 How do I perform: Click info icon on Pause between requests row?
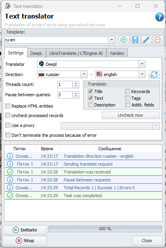click(10, 180)
